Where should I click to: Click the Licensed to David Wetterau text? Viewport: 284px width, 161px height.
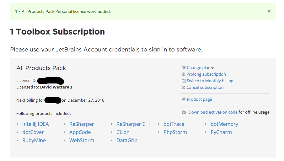click(44, 87)
